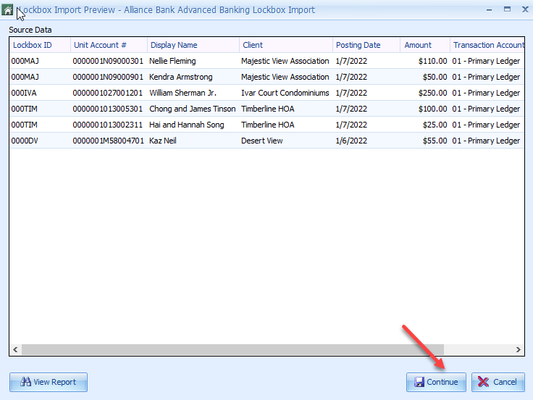Click the home icon in title bar
The image size is (533, 400).
pos(8,10)
